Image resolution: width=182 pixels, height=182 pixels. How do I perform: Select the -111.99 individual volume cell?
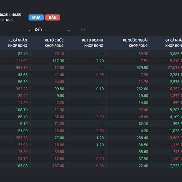pyautogui.click(x=21, y=61)
